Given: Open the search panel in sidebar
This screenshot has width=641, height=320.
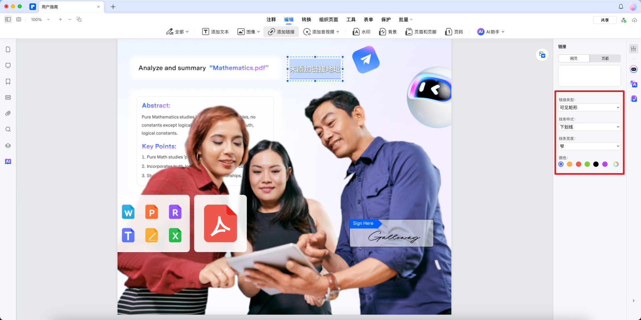Looking at the screenshot, I should (x=8, y=129).
